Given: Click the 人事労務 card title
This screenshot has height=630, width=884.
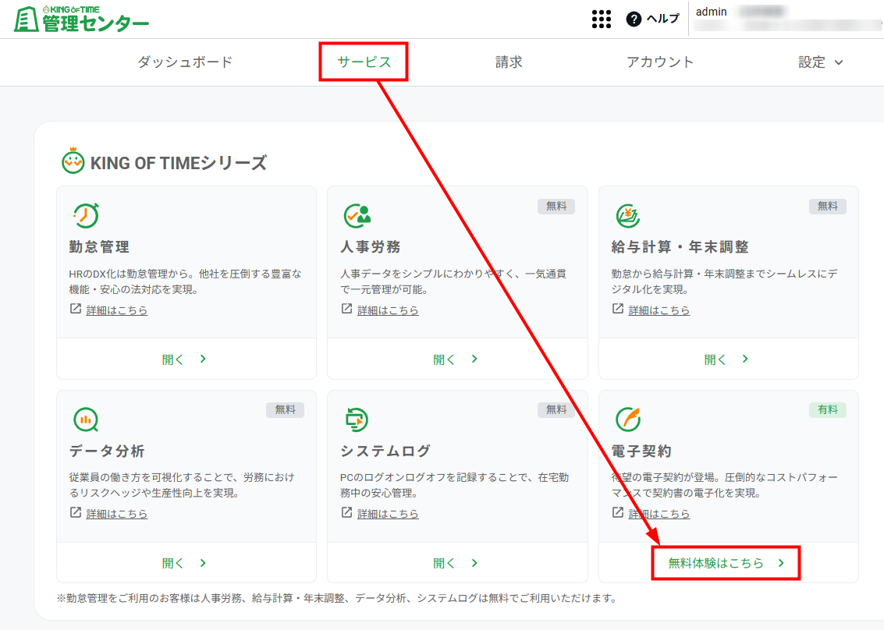Looking at the screenshot, I should pyautogui.click(x=371, y=247).
